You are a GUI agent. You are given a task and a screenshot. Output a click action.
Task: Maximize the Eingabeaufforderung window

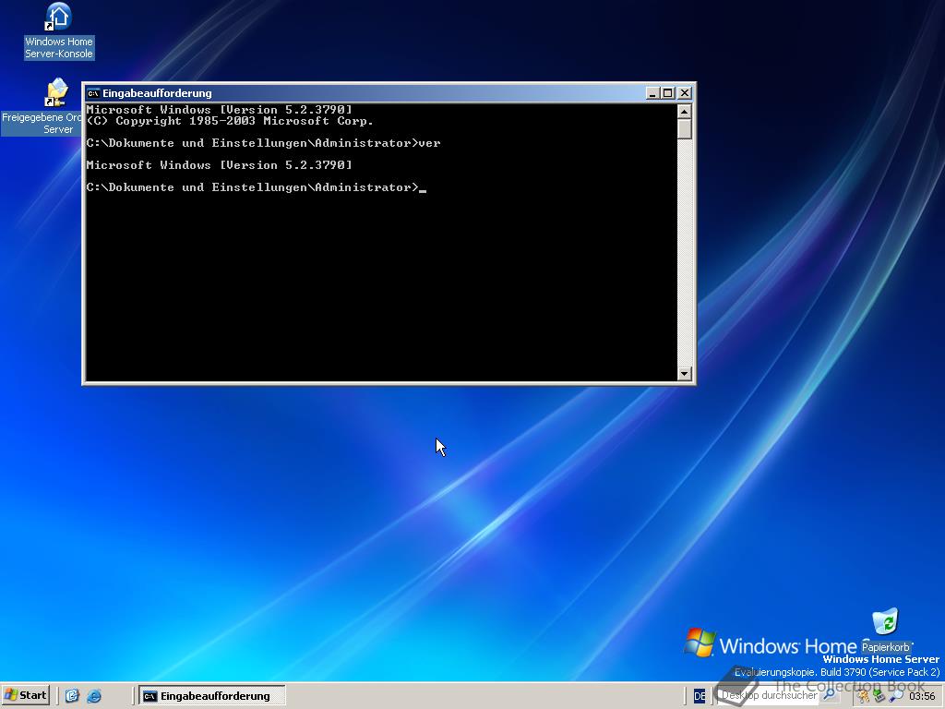[x=667, y=93]
